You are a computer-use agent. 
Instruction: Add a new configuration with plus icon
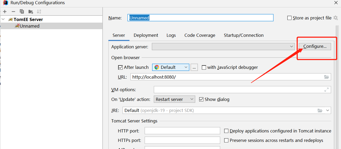point(5,12)
